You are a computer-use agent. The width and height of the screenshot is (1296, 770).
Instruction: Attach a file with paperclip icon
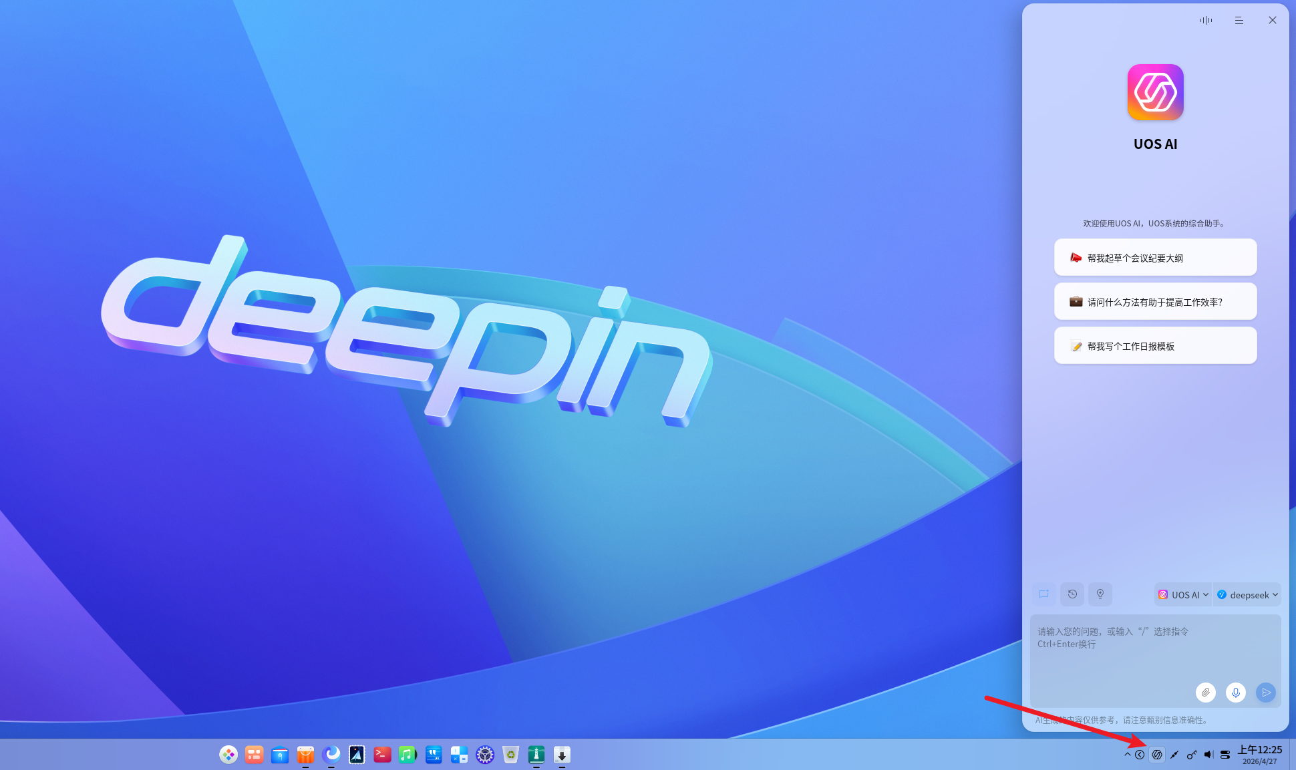(1206, 693)
